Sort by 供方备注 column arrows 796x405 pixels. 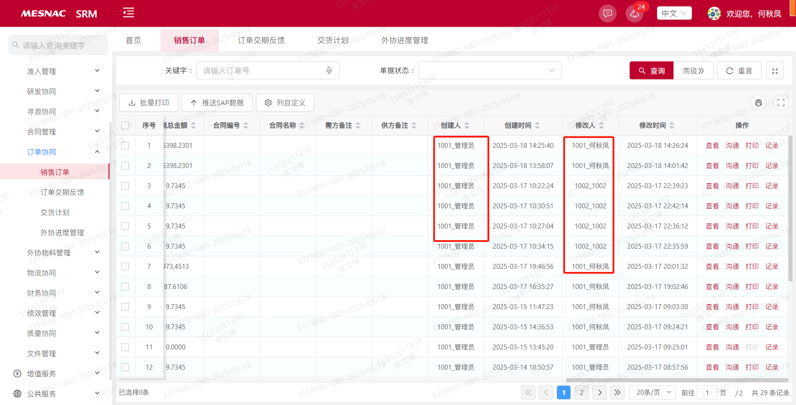[x=414, y=125]
